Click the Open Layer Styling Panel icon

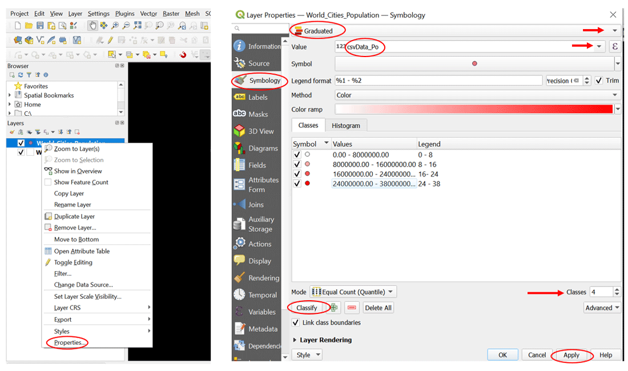point(12,132)
